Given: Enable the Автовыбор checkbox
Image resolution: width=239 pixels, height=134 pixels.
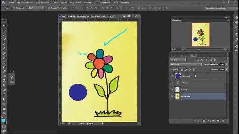Looking at the screenshot, I should tap(14, 8).
